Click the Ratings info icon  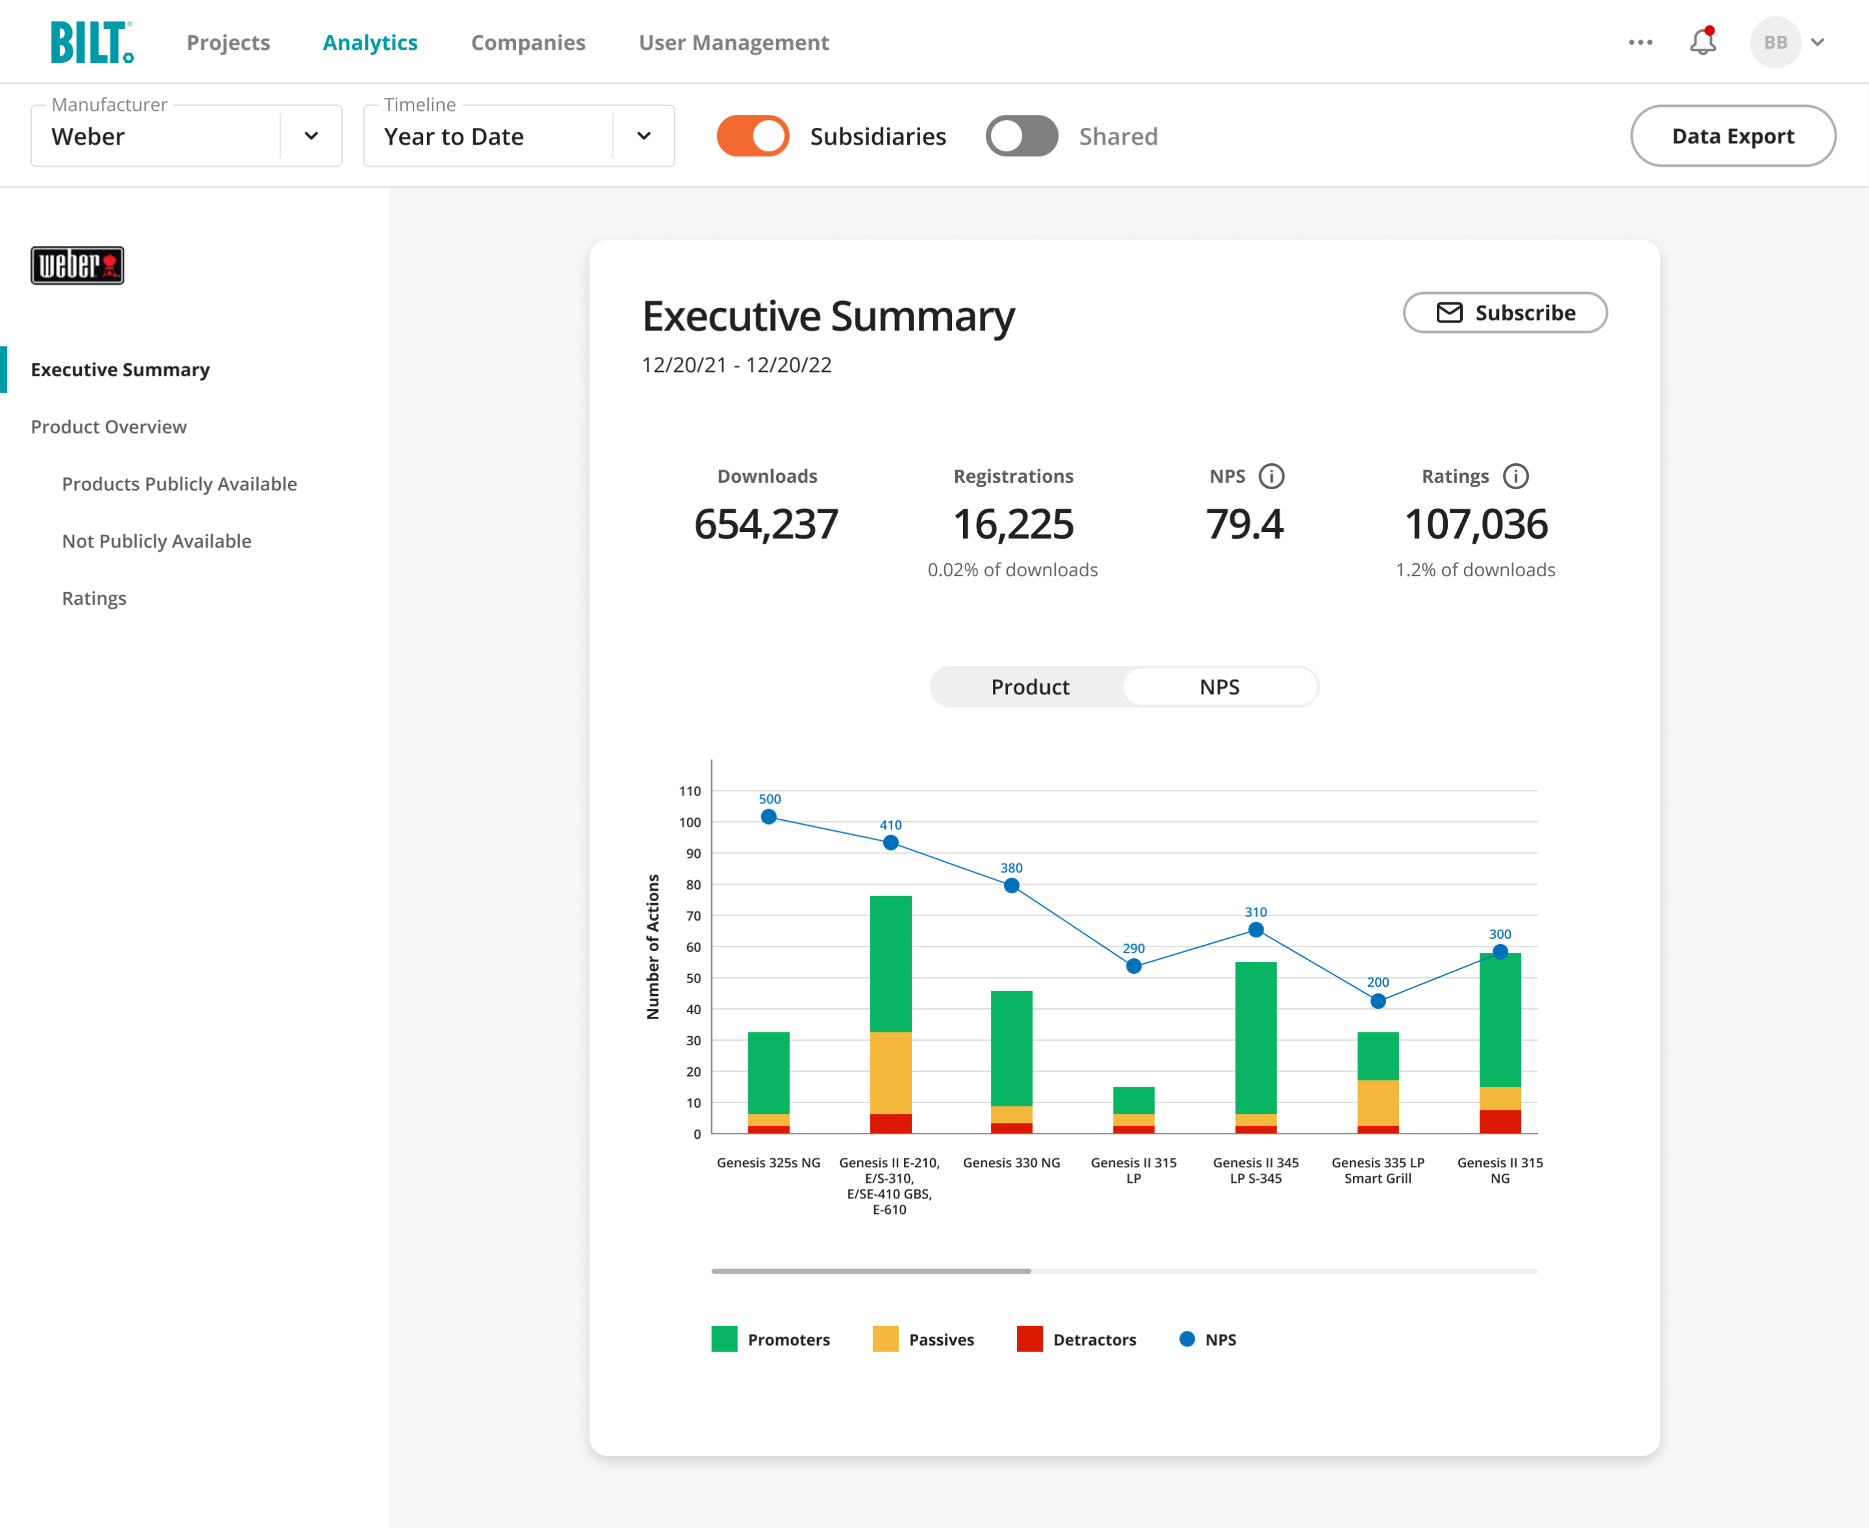(x=1515, y=476)
